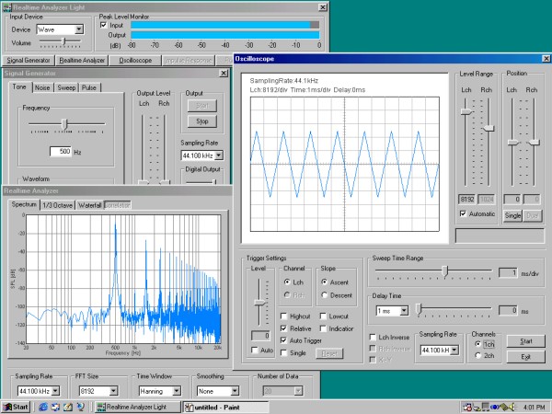Viewport: 552px width, 414px height.
Task: Switch to the Sweep tab
Action: [x=66, y=87]
